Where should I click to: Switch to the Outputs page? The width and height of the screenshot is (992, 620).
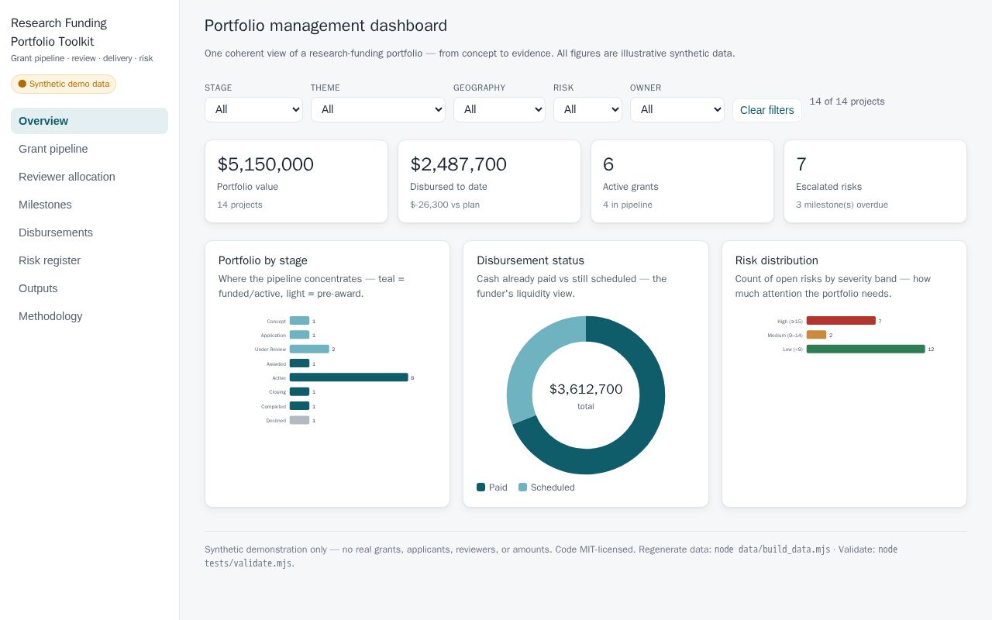[89, 288]
